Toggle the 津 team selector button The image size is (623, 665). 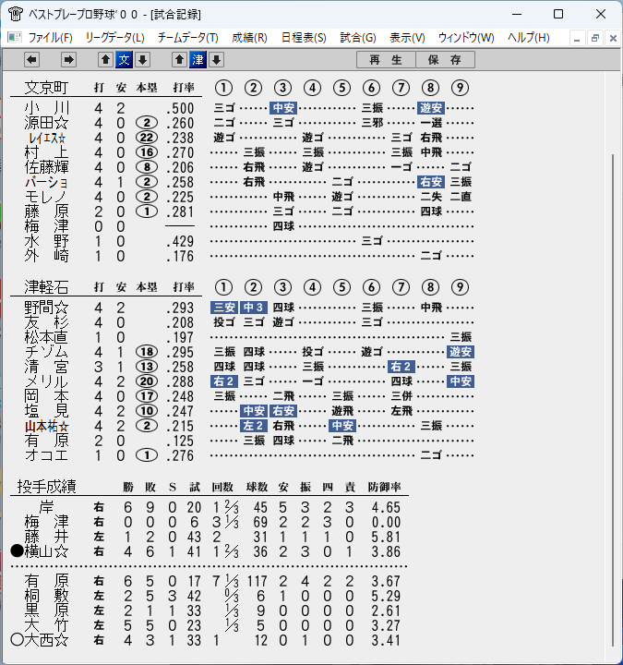[x=198, y=60]
